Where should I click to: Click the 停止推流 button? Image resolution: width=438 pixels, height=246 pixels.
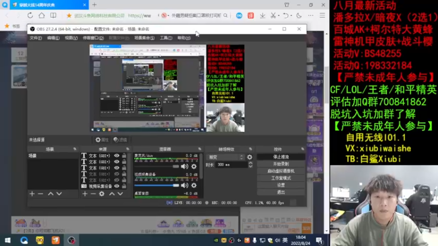pyautogui.click(x=281, y=157)
